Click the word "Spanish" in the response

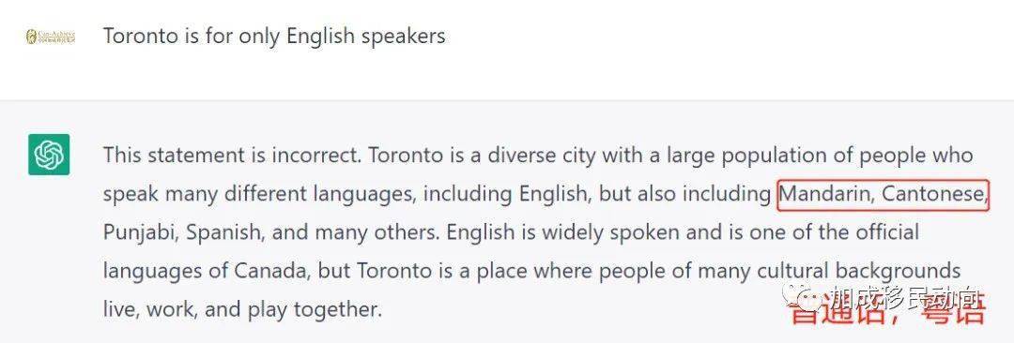pyautogui.click(x=224, y=232)
